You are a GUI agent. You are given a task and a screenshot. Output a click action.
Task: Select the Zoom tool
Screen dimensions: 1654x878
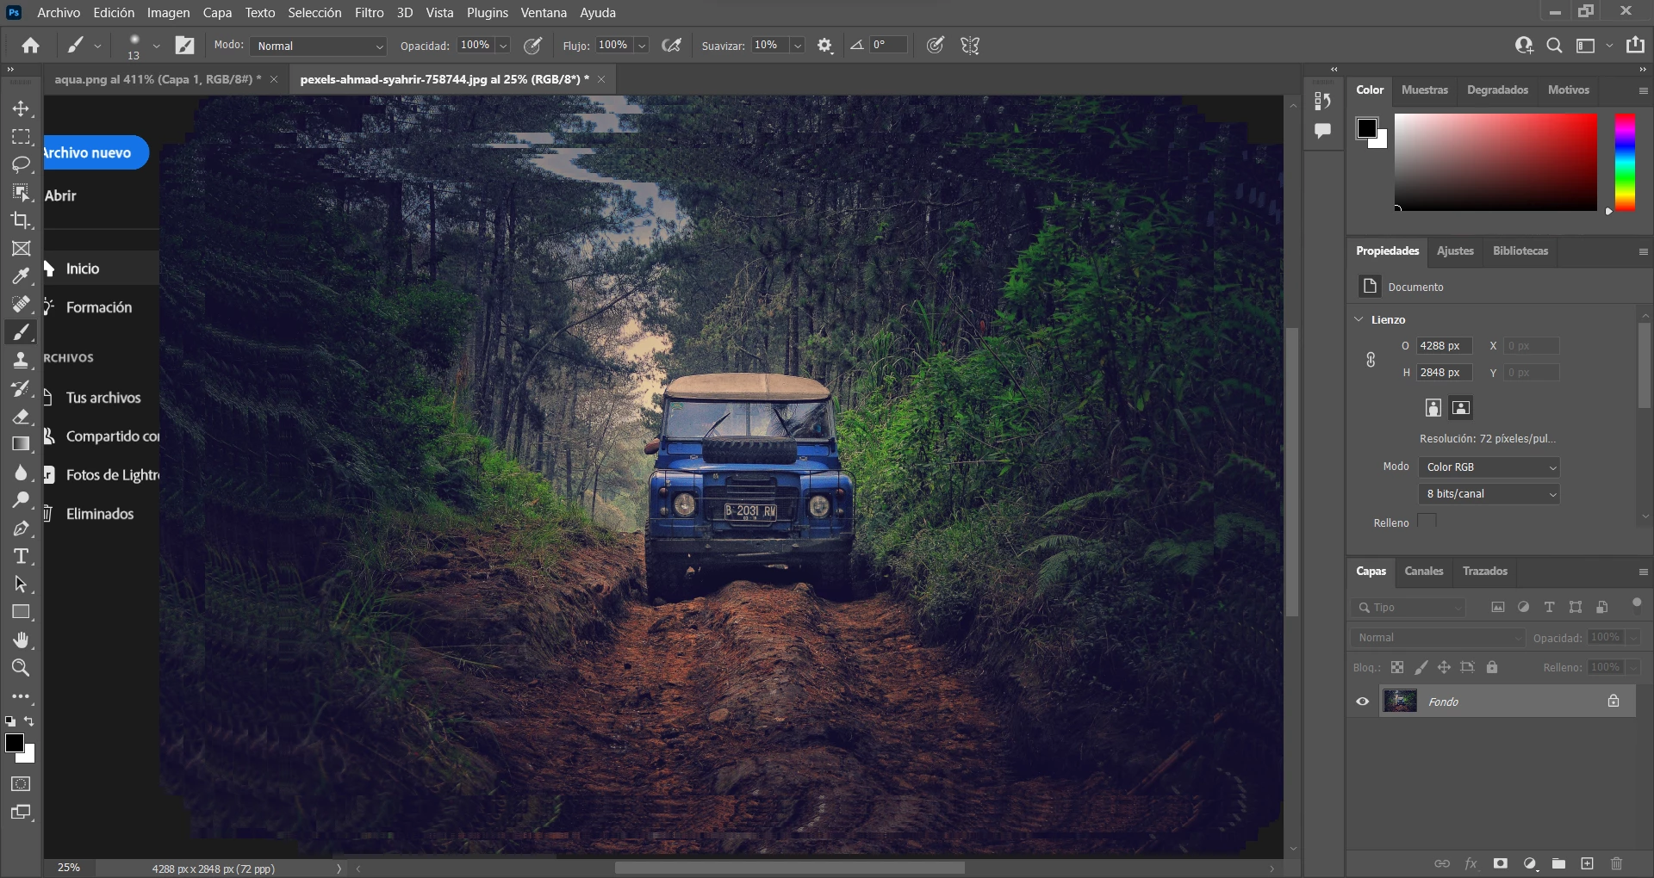(x=21, y=668)
